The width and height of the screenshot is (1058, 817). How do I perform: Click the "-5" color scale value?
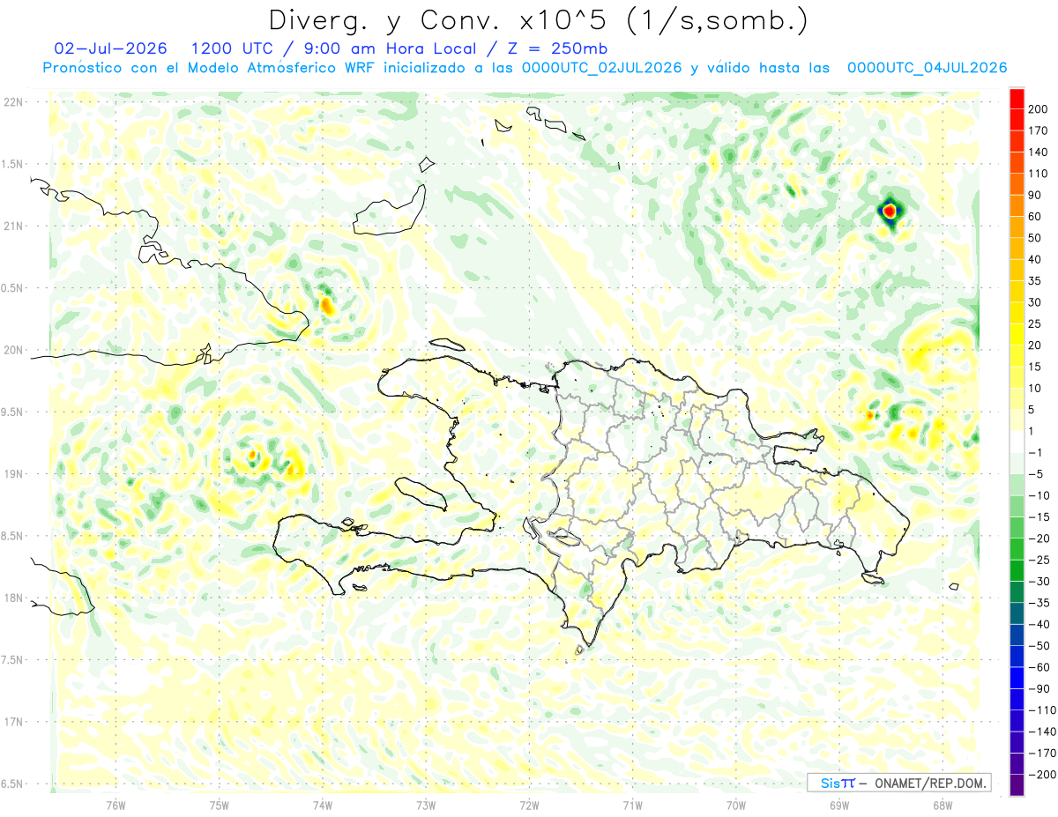coord(1036,474)
